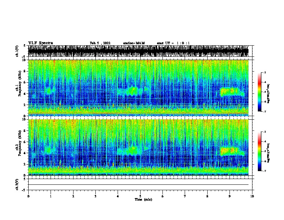This screenshot has width=284, height=220.
Task: Click the "Time (min)" axis title
Action: coord(143,200)
